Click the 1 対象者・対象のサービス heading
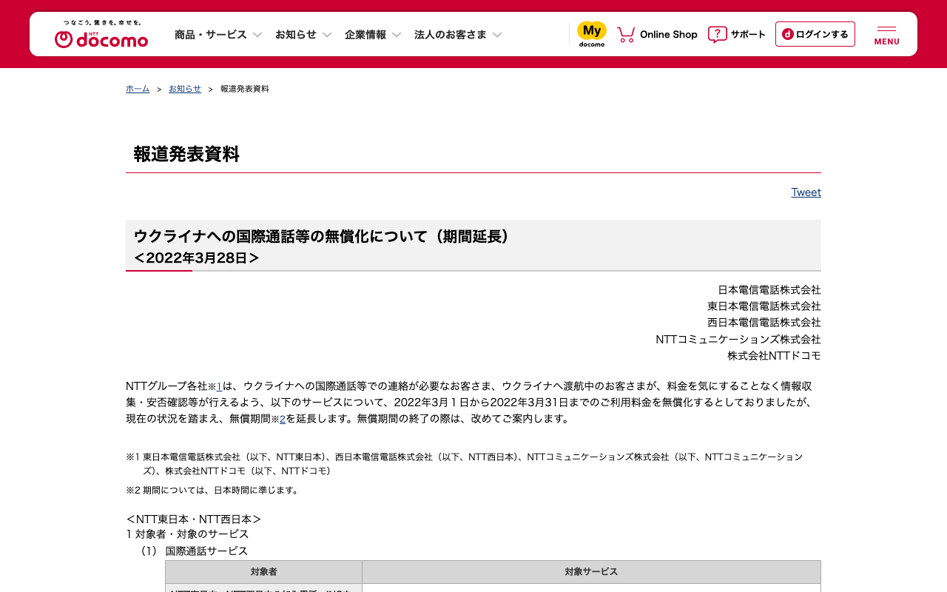Viewport: 947px width, 592px height. (187, 534)
